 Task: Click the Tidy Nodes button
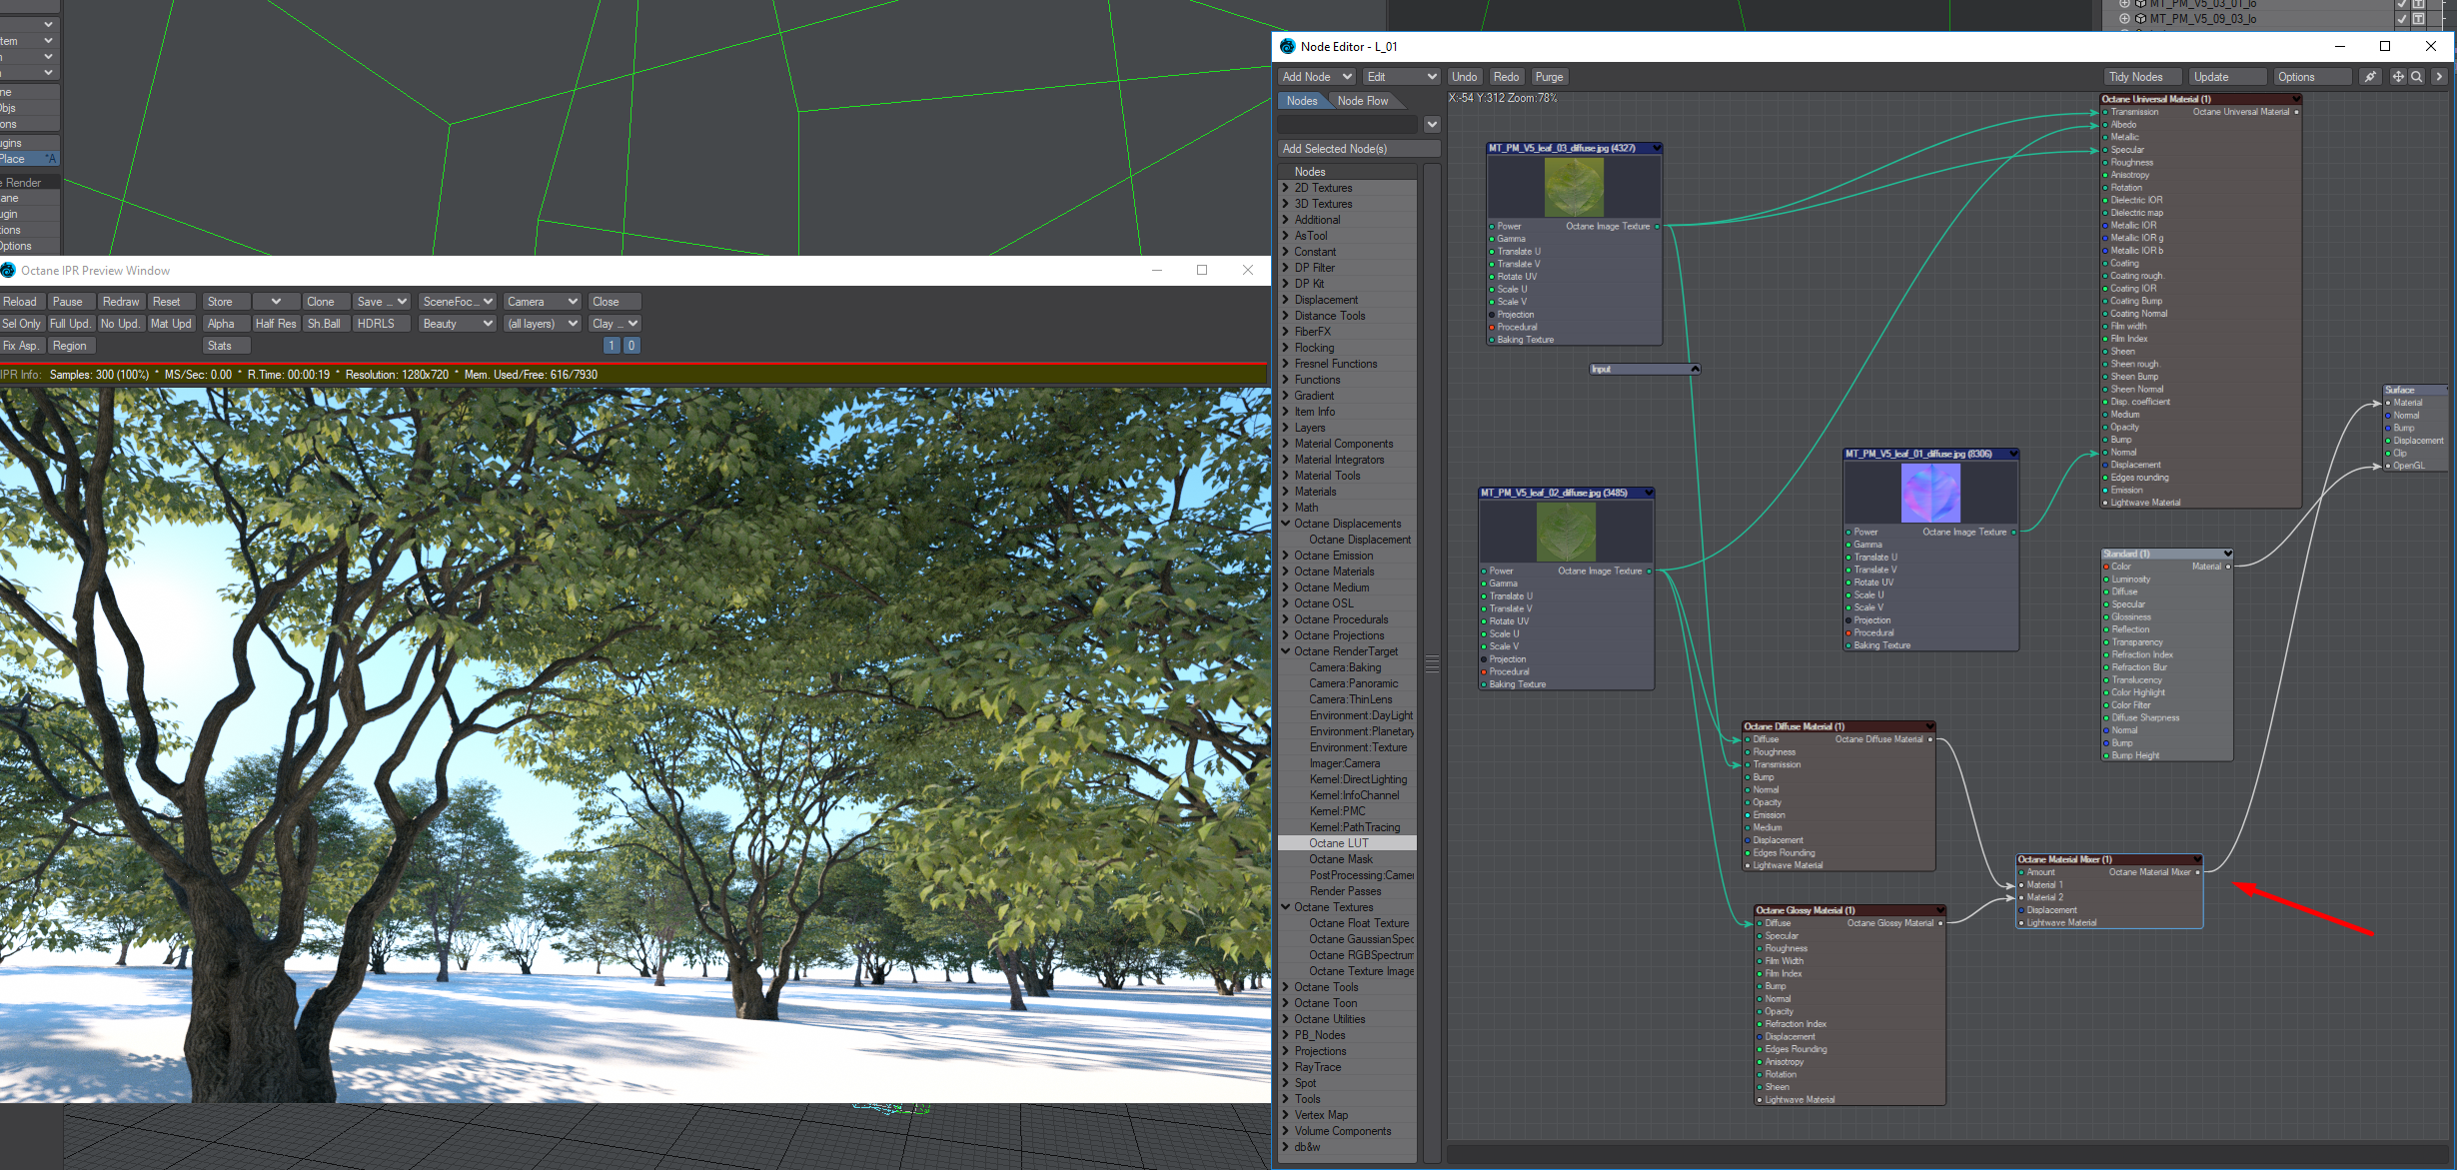(2135, 77)
